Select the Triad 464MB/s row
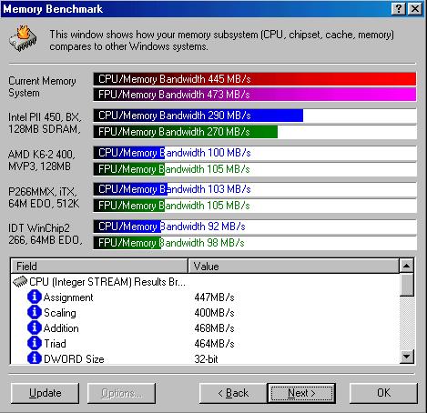 205,343
